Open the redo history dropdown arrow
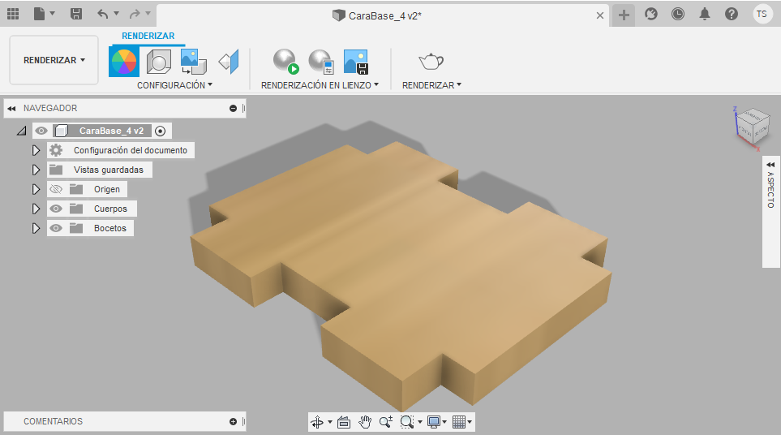781x435 pixels. pyautogui.click(x=148, y=14)
